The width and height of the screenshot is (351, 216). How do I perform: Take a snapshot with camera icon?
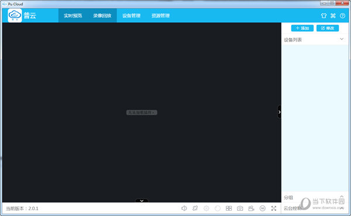[x=240, y=208]
